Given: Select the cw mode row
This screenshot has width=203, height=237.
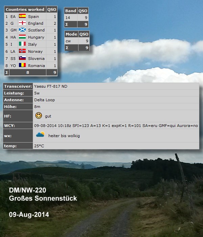Looking at the screenshot, I should (77, 41).
